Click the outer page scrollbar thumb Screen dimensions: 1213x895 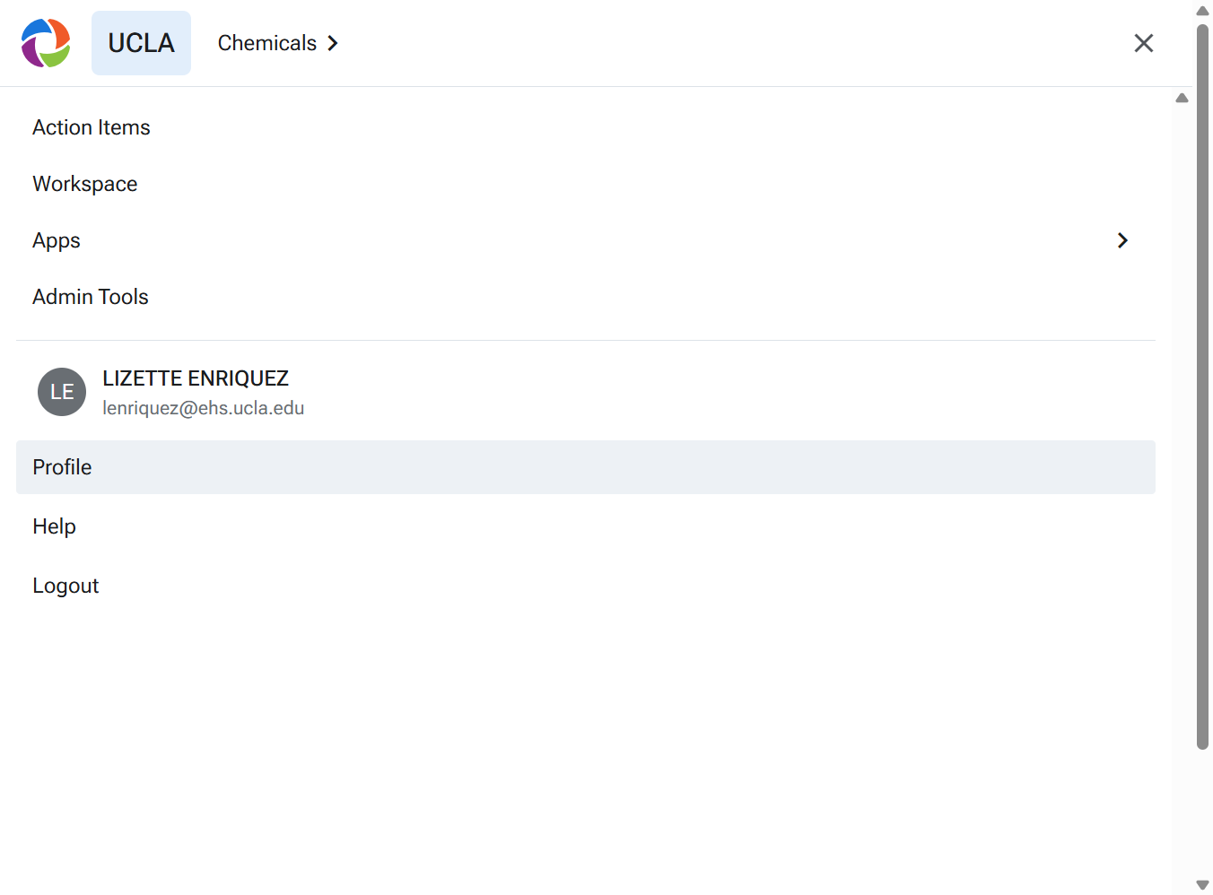(1203, 387)
